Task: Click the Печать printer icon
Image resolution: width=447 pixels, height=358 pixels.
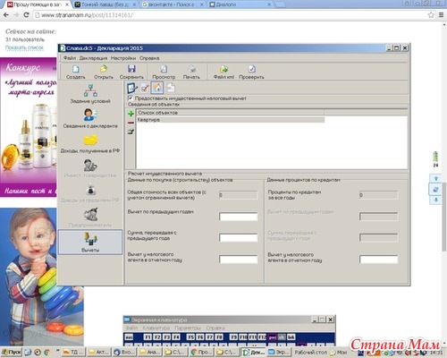Action: coord(191,72)
